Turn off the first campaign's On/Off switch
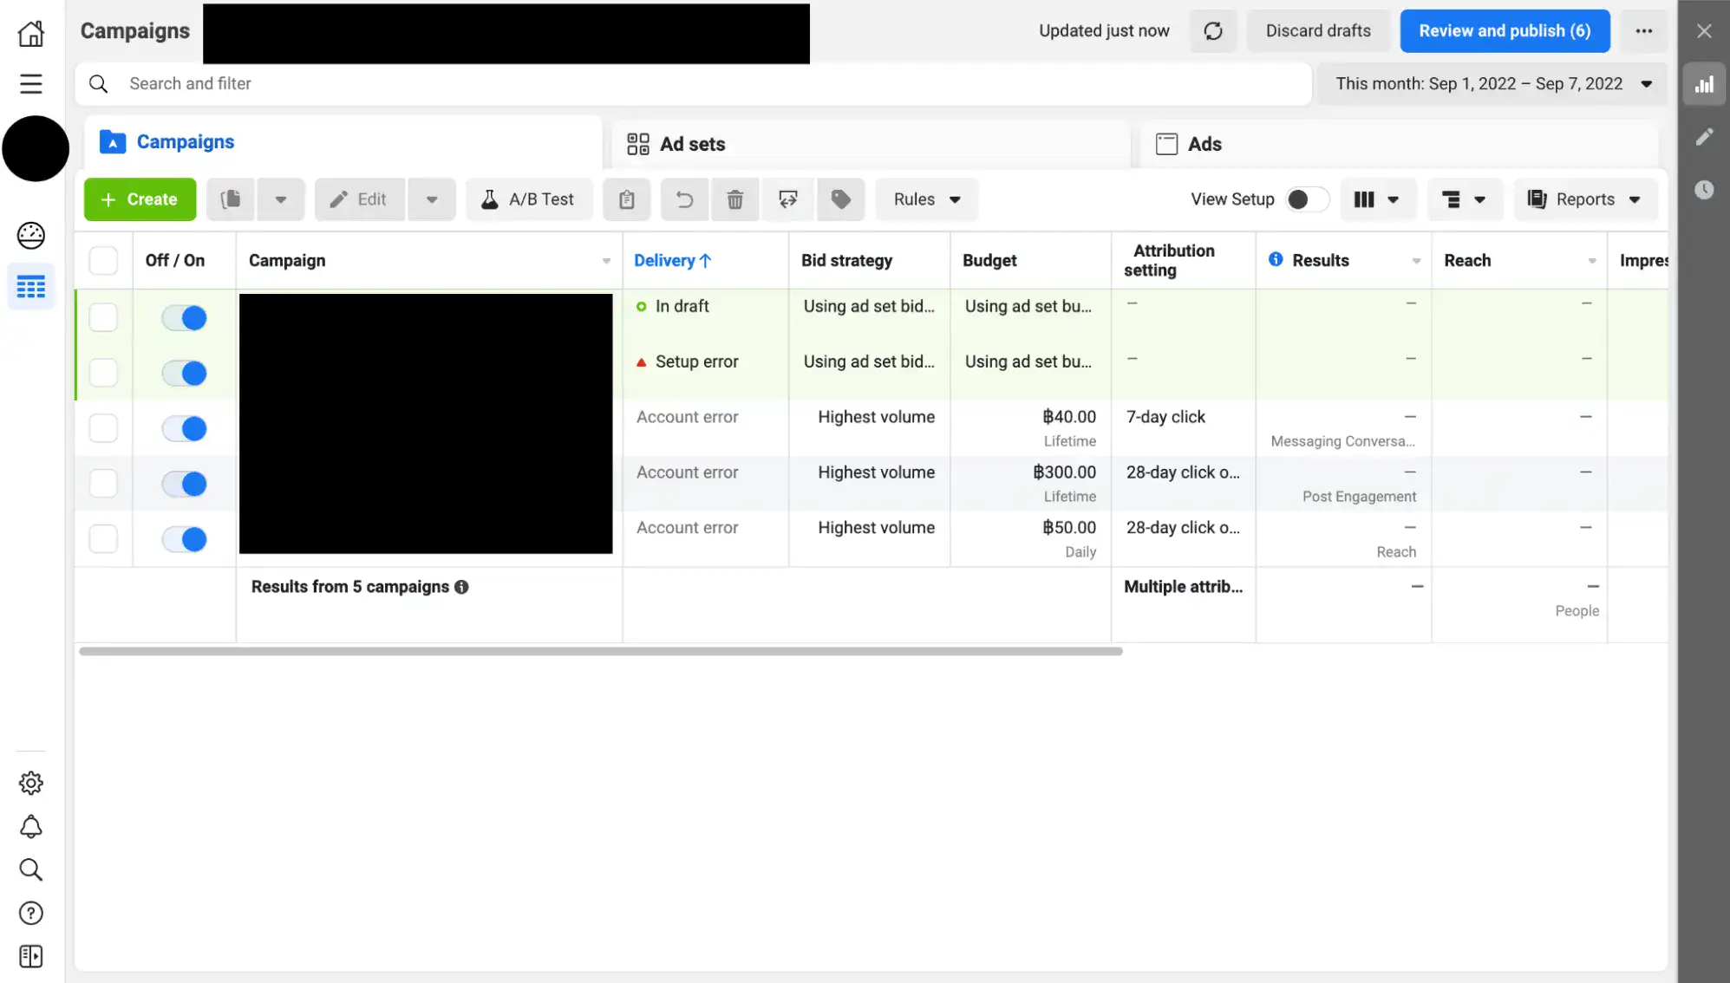 pyautogui.click(x=184, y=317)
